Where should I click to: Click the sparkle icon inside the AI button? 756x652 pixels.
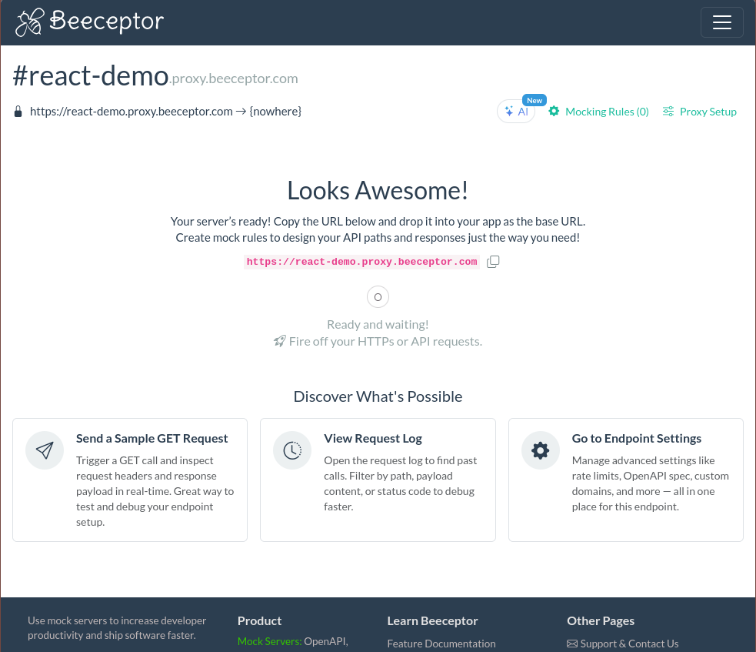(509, 111)
